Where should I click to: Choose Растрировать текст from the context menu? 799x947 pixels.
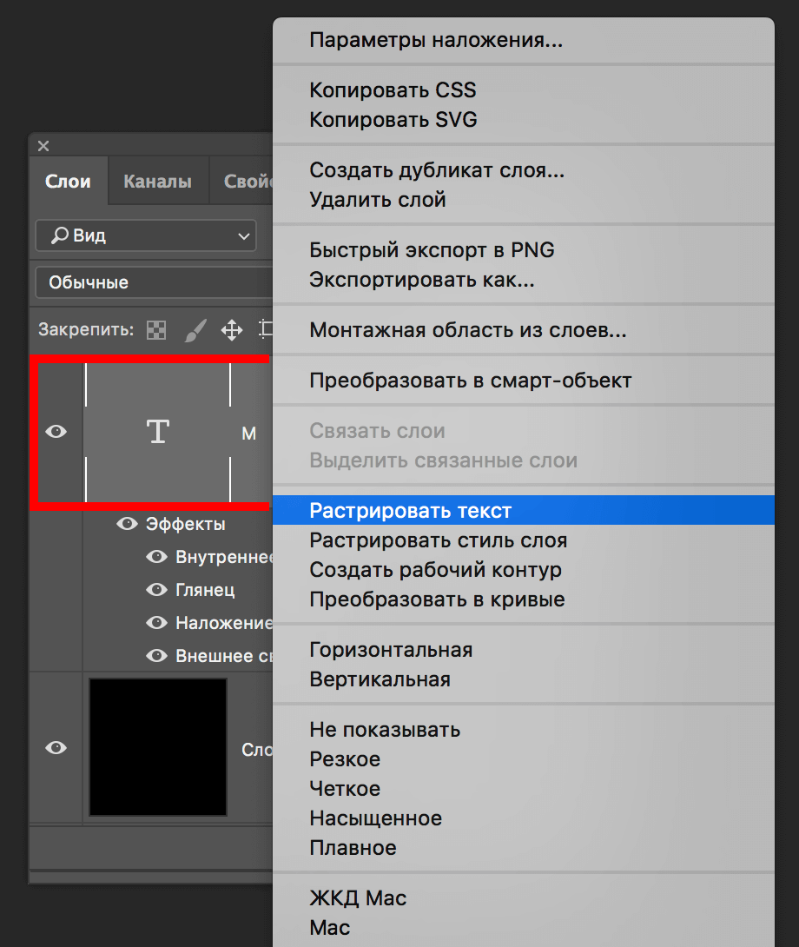411,511
